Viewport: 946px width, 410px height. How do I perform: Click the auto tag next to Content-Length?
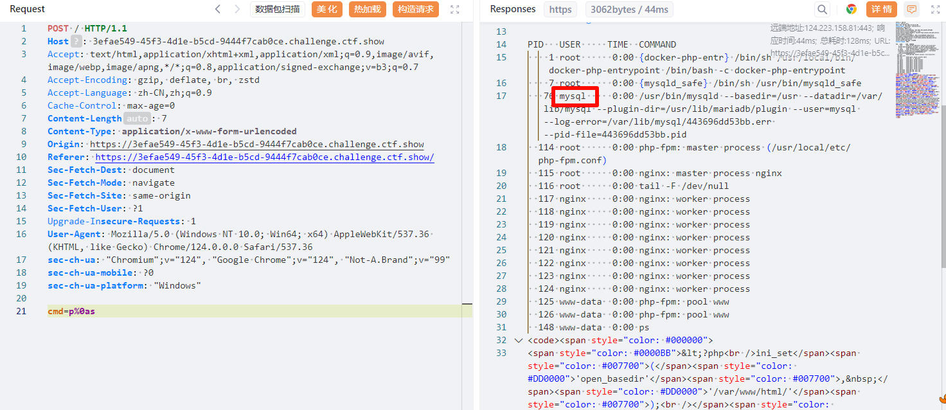136,118
